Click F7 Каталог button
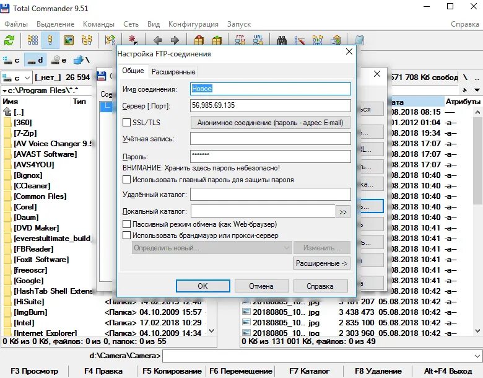 pos(309,371)
